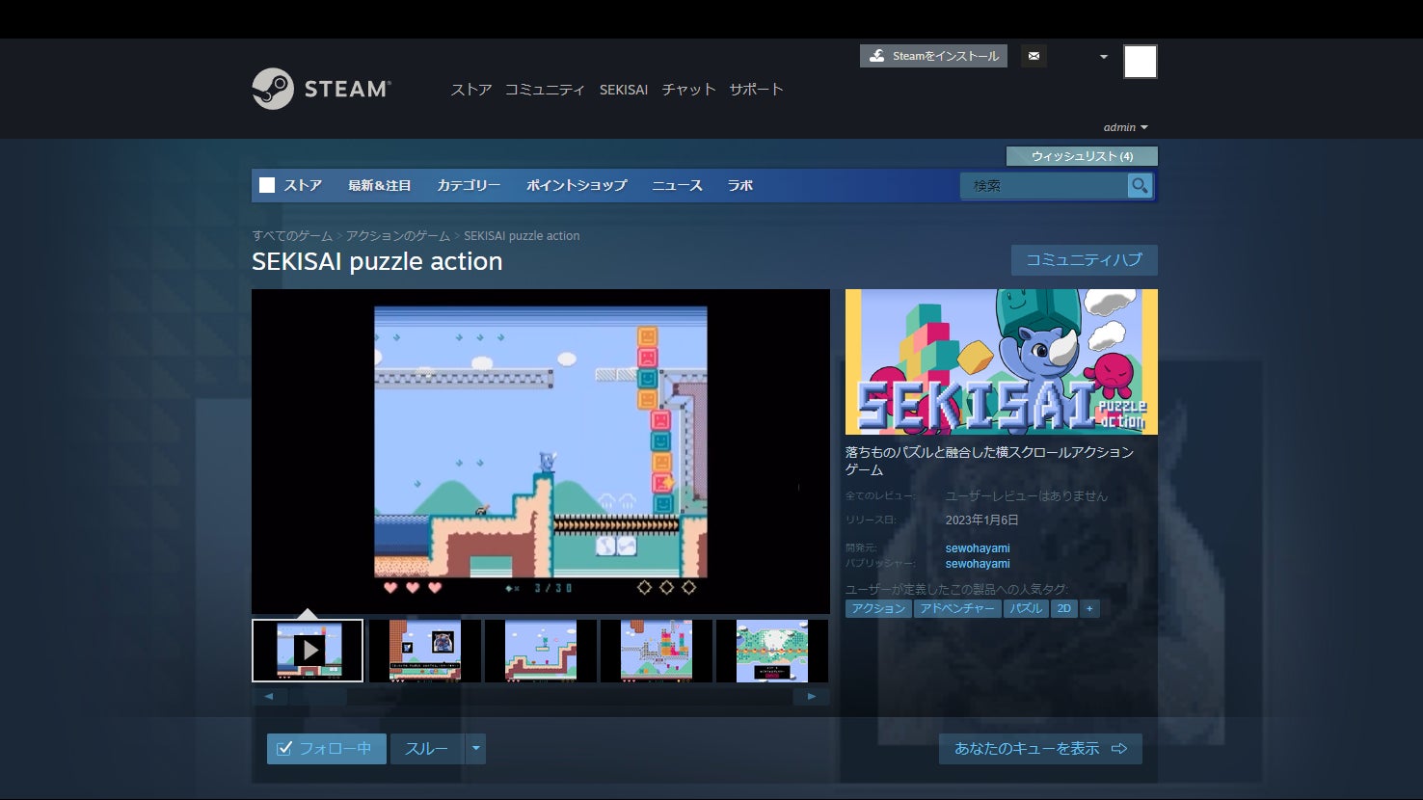Select the カテゴリー store tab
Screen dimensions: 1423x800
tap(469, 185)
